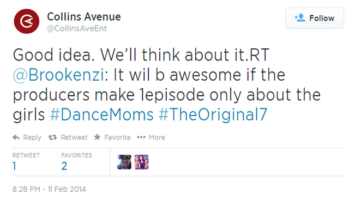Open the #DanceMoms hashtag
Viewport: 349px width, 201px height.
[x=102, y=115]
